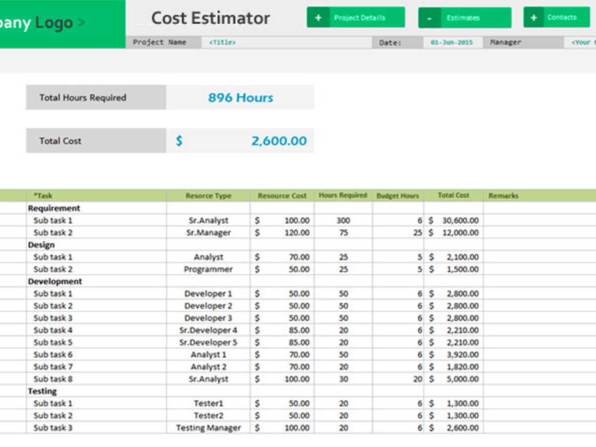The image size is (596, 447).
Task: Expand Contacts with plus icon
Action: pyautogui.click(x=534, y=17)
